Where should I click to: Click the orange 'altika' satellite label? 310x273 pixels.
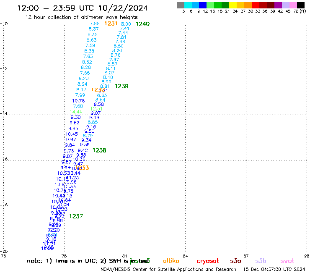coord(171,261)
